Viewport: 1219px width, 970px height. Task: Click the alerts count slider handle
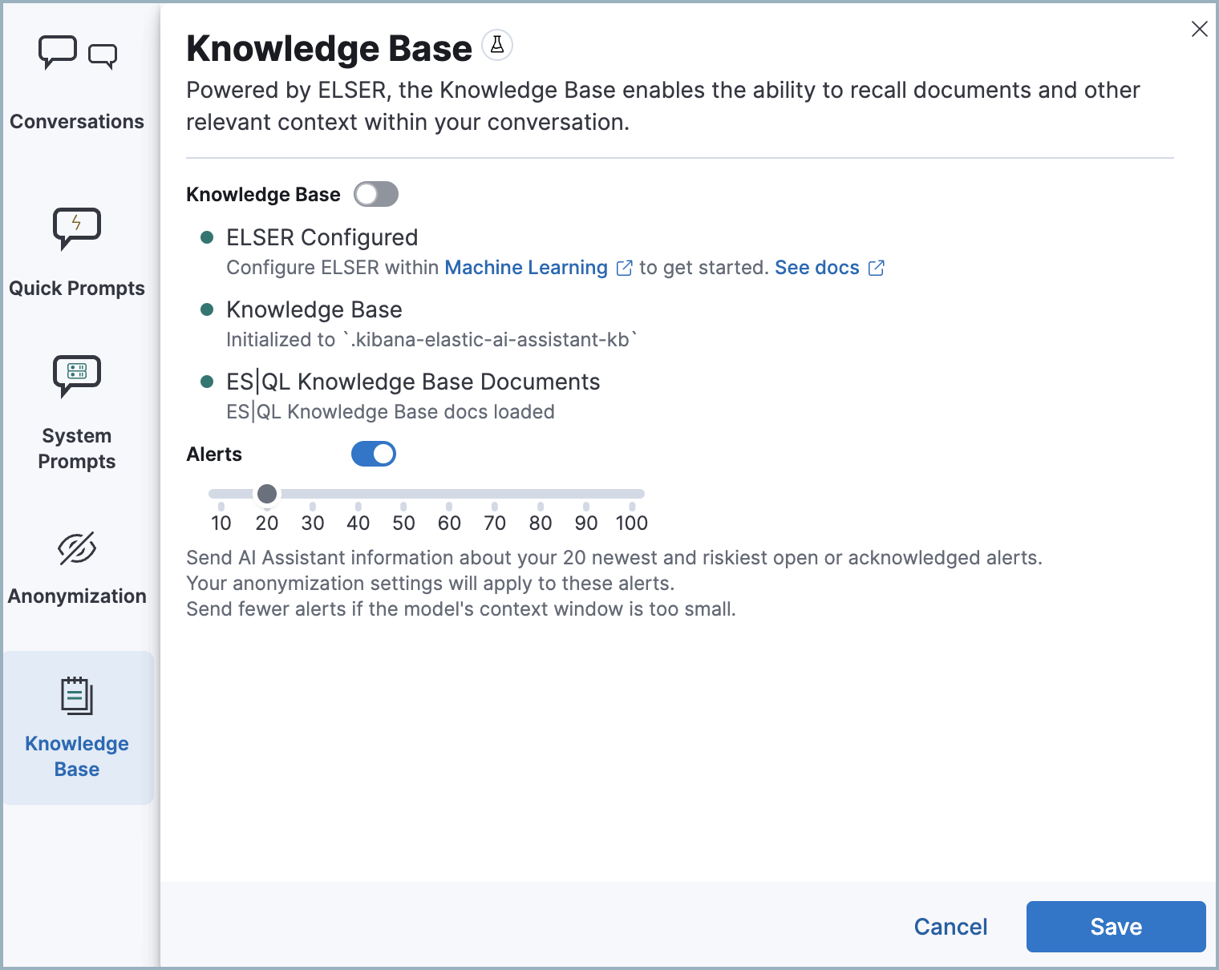click(x=267, y=494)
